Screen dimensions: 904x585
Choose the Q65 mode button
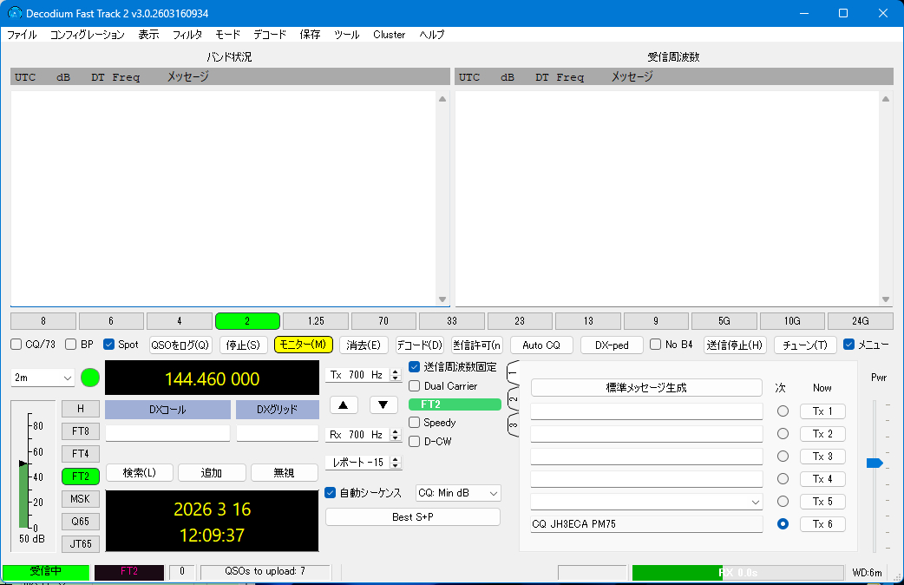click(80, 522)
